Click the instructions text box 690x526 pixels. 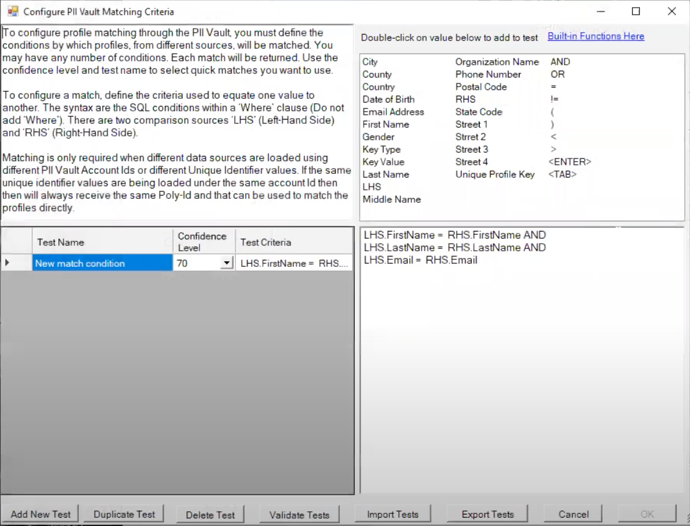(177, 122)
